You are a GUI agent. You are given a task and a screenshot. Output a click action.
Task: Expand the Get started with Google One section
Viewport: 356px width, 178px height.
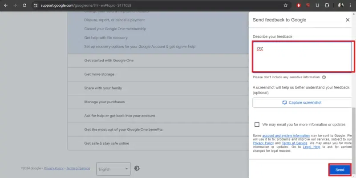click(158, 61)
